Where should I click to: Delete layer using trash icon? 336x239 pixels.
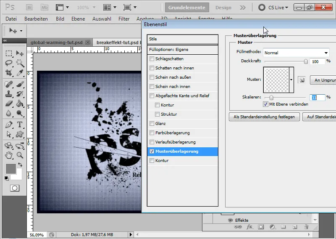pyautogui.click(x=306, y=227)
